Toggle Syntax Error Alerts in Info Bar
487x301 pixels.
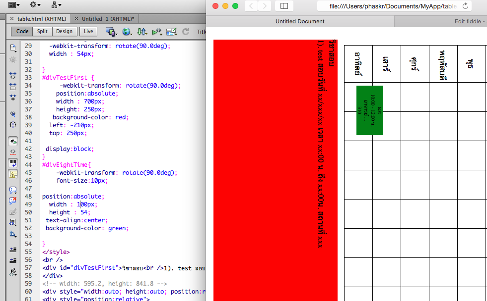tap(13, 174)
